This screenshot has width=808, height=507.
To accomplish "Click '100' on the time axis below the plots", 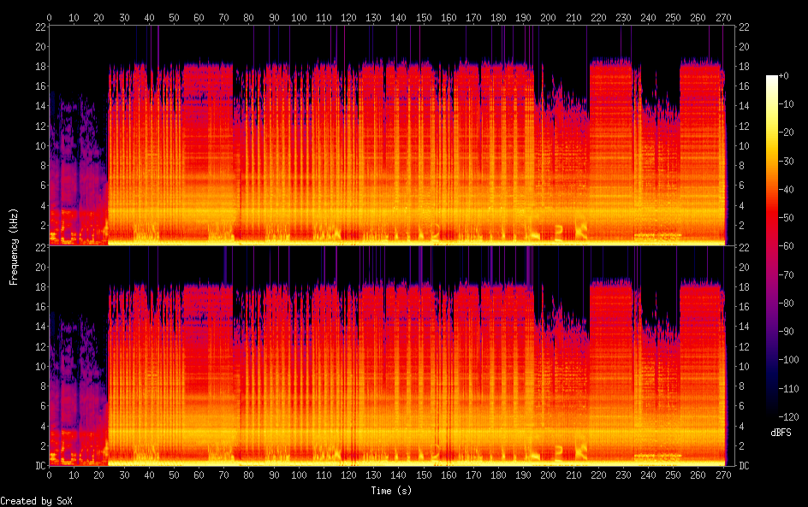I will [x=299, y=475].
